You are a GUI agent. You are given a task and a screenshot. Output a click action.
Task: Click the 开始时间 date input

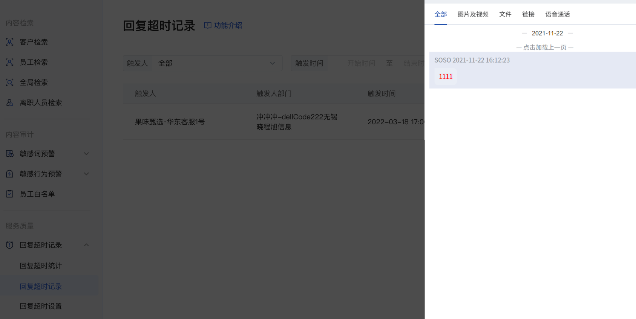(x=361, y=63)
